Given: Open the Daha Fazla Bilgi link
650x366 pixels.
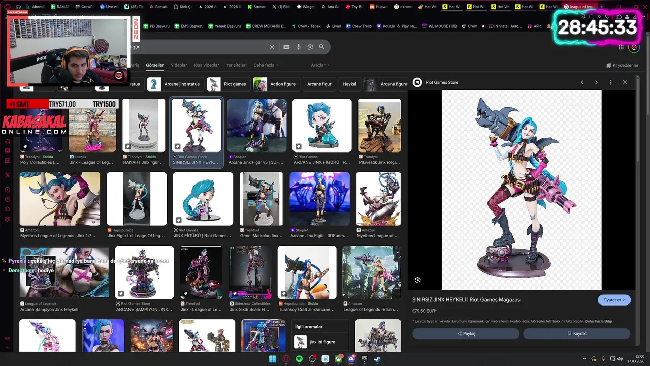Looking at the screenshot, I should pos(599,321).
